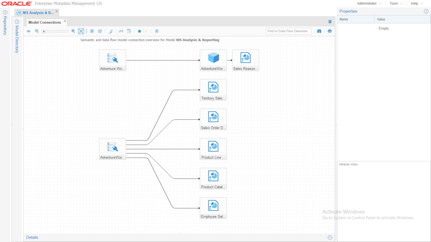
Task: Click the zoom in magnifier icon
Action: (x=73, y=31)
